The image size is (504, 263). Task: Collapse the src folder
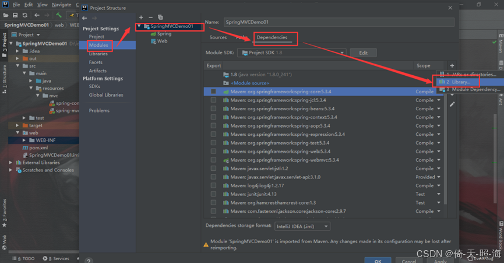17,66
